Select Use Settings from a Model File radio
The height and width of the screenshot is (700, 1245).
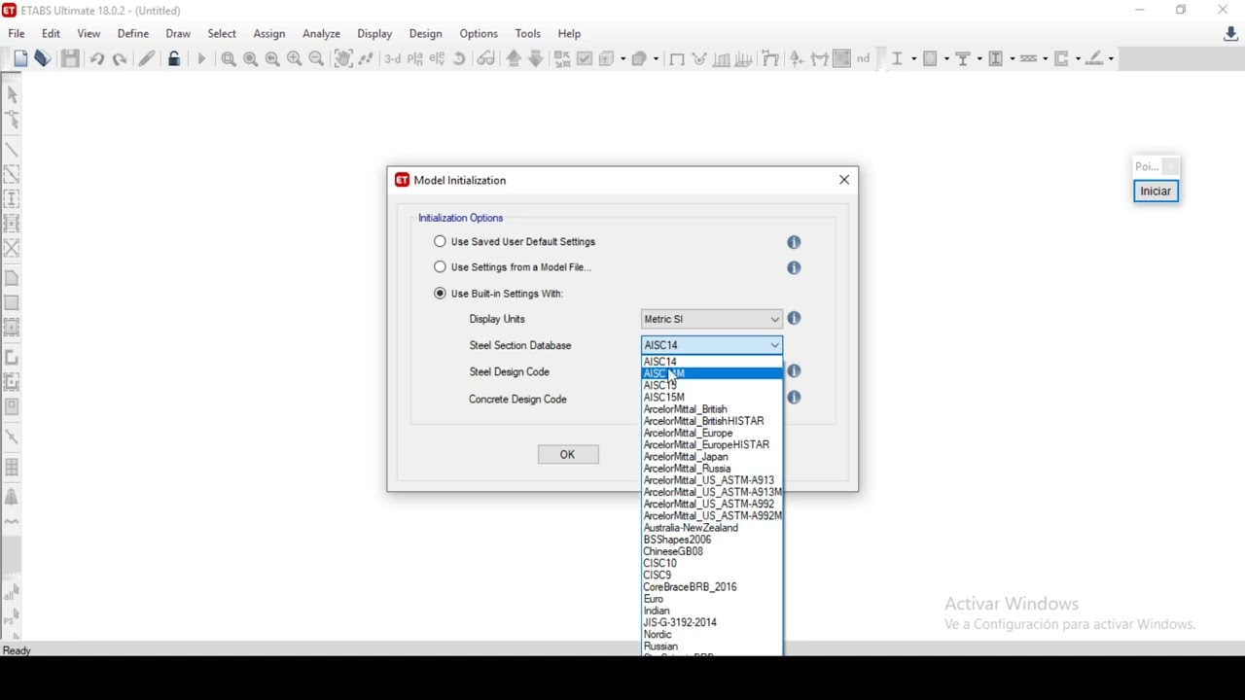pos(441,266)
